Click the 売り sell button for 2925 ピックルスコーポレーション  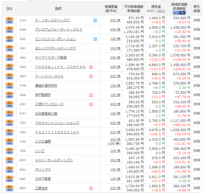tap(10, 40)
